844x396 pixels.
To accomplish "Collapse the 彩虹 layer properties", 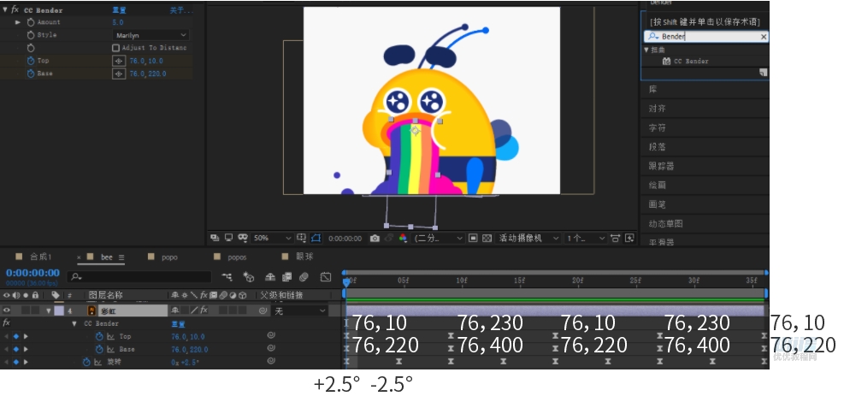I will tap(49, 311).
